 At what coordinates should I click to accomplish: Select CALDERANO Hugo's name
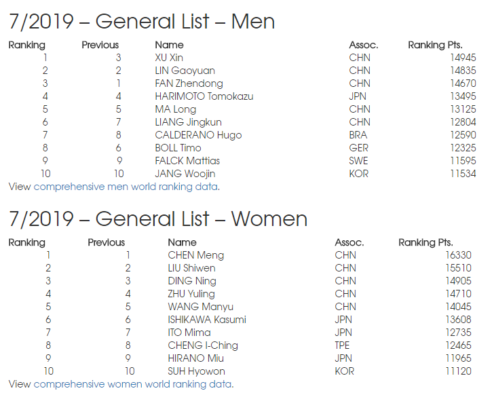[198, 135]
